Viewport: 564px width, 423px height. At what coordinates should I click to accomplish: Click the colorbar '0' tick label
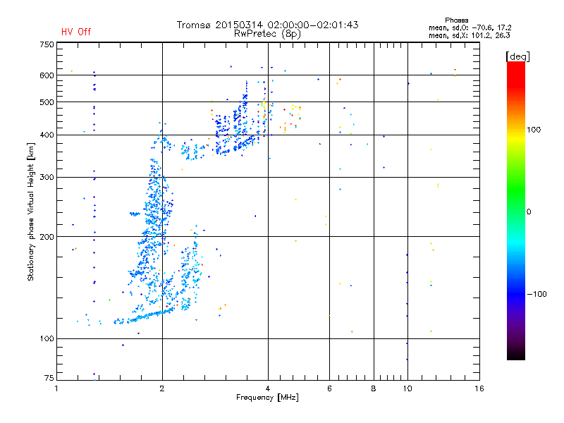coord(529,212)
